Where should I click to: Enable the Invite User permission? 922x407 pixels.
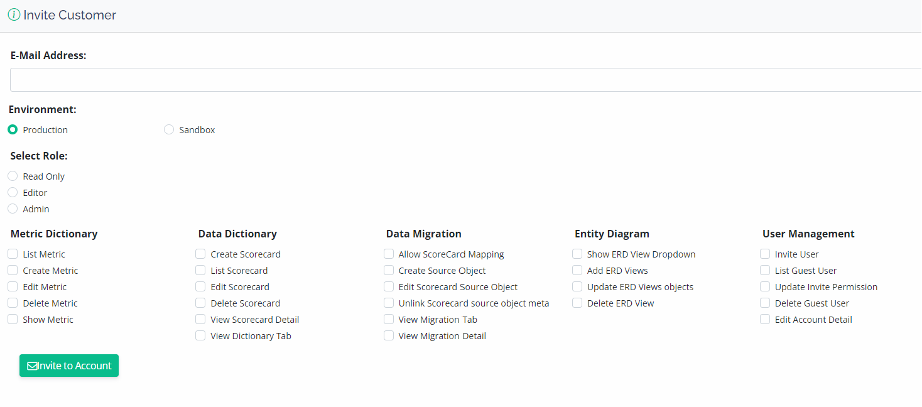coord(764,254)
